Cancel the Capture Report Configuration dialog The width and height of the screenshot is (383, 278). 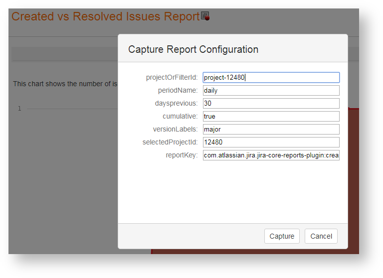(321, 236)
